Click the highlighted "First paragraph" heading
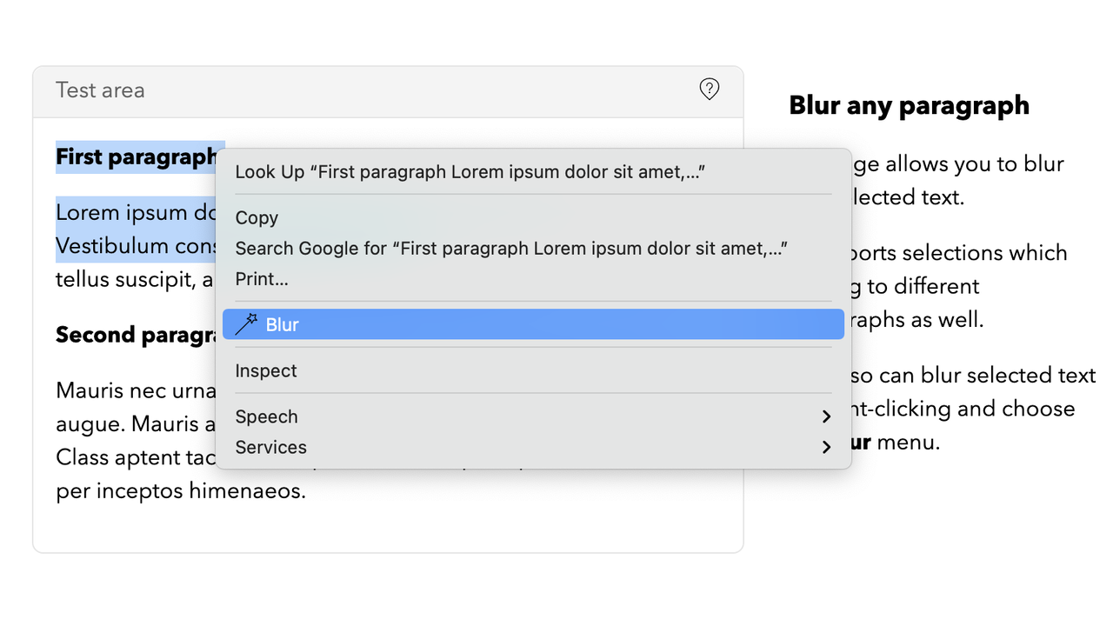 [136, 157]
